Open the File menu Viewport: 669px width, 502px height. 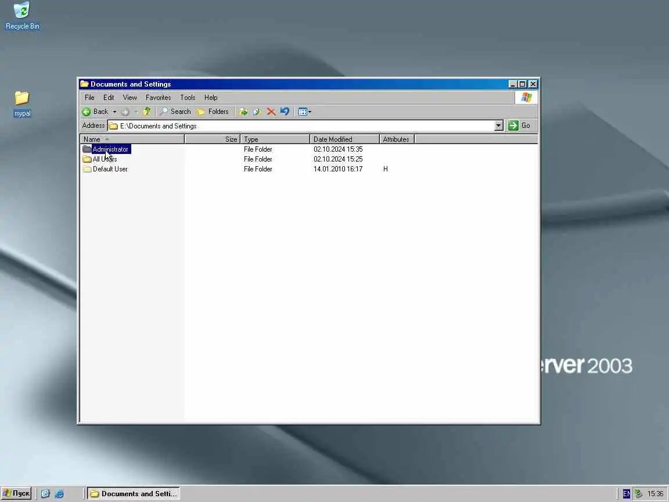point(89,98)
